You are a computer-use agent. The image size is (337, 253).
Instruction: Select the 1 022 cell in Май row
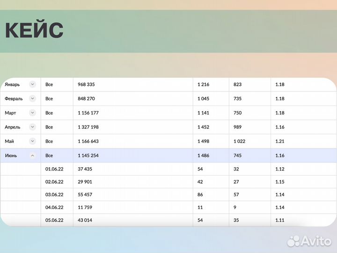[239, 141]
